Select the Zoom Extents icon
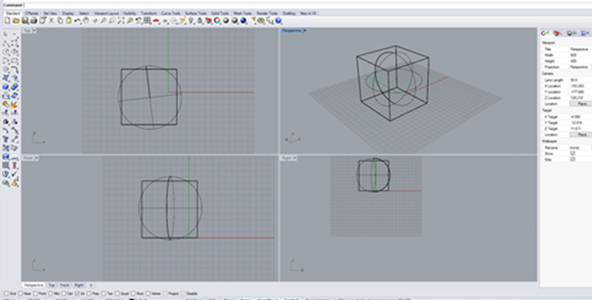This screenshot has height=300, width=592. point(121,21)
